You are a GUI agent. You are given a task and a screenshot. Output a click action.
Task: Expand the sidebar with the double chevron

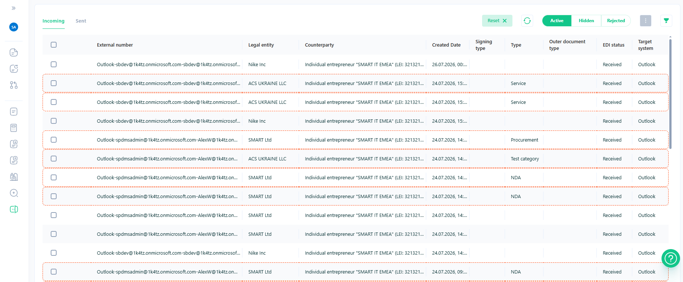14,8
